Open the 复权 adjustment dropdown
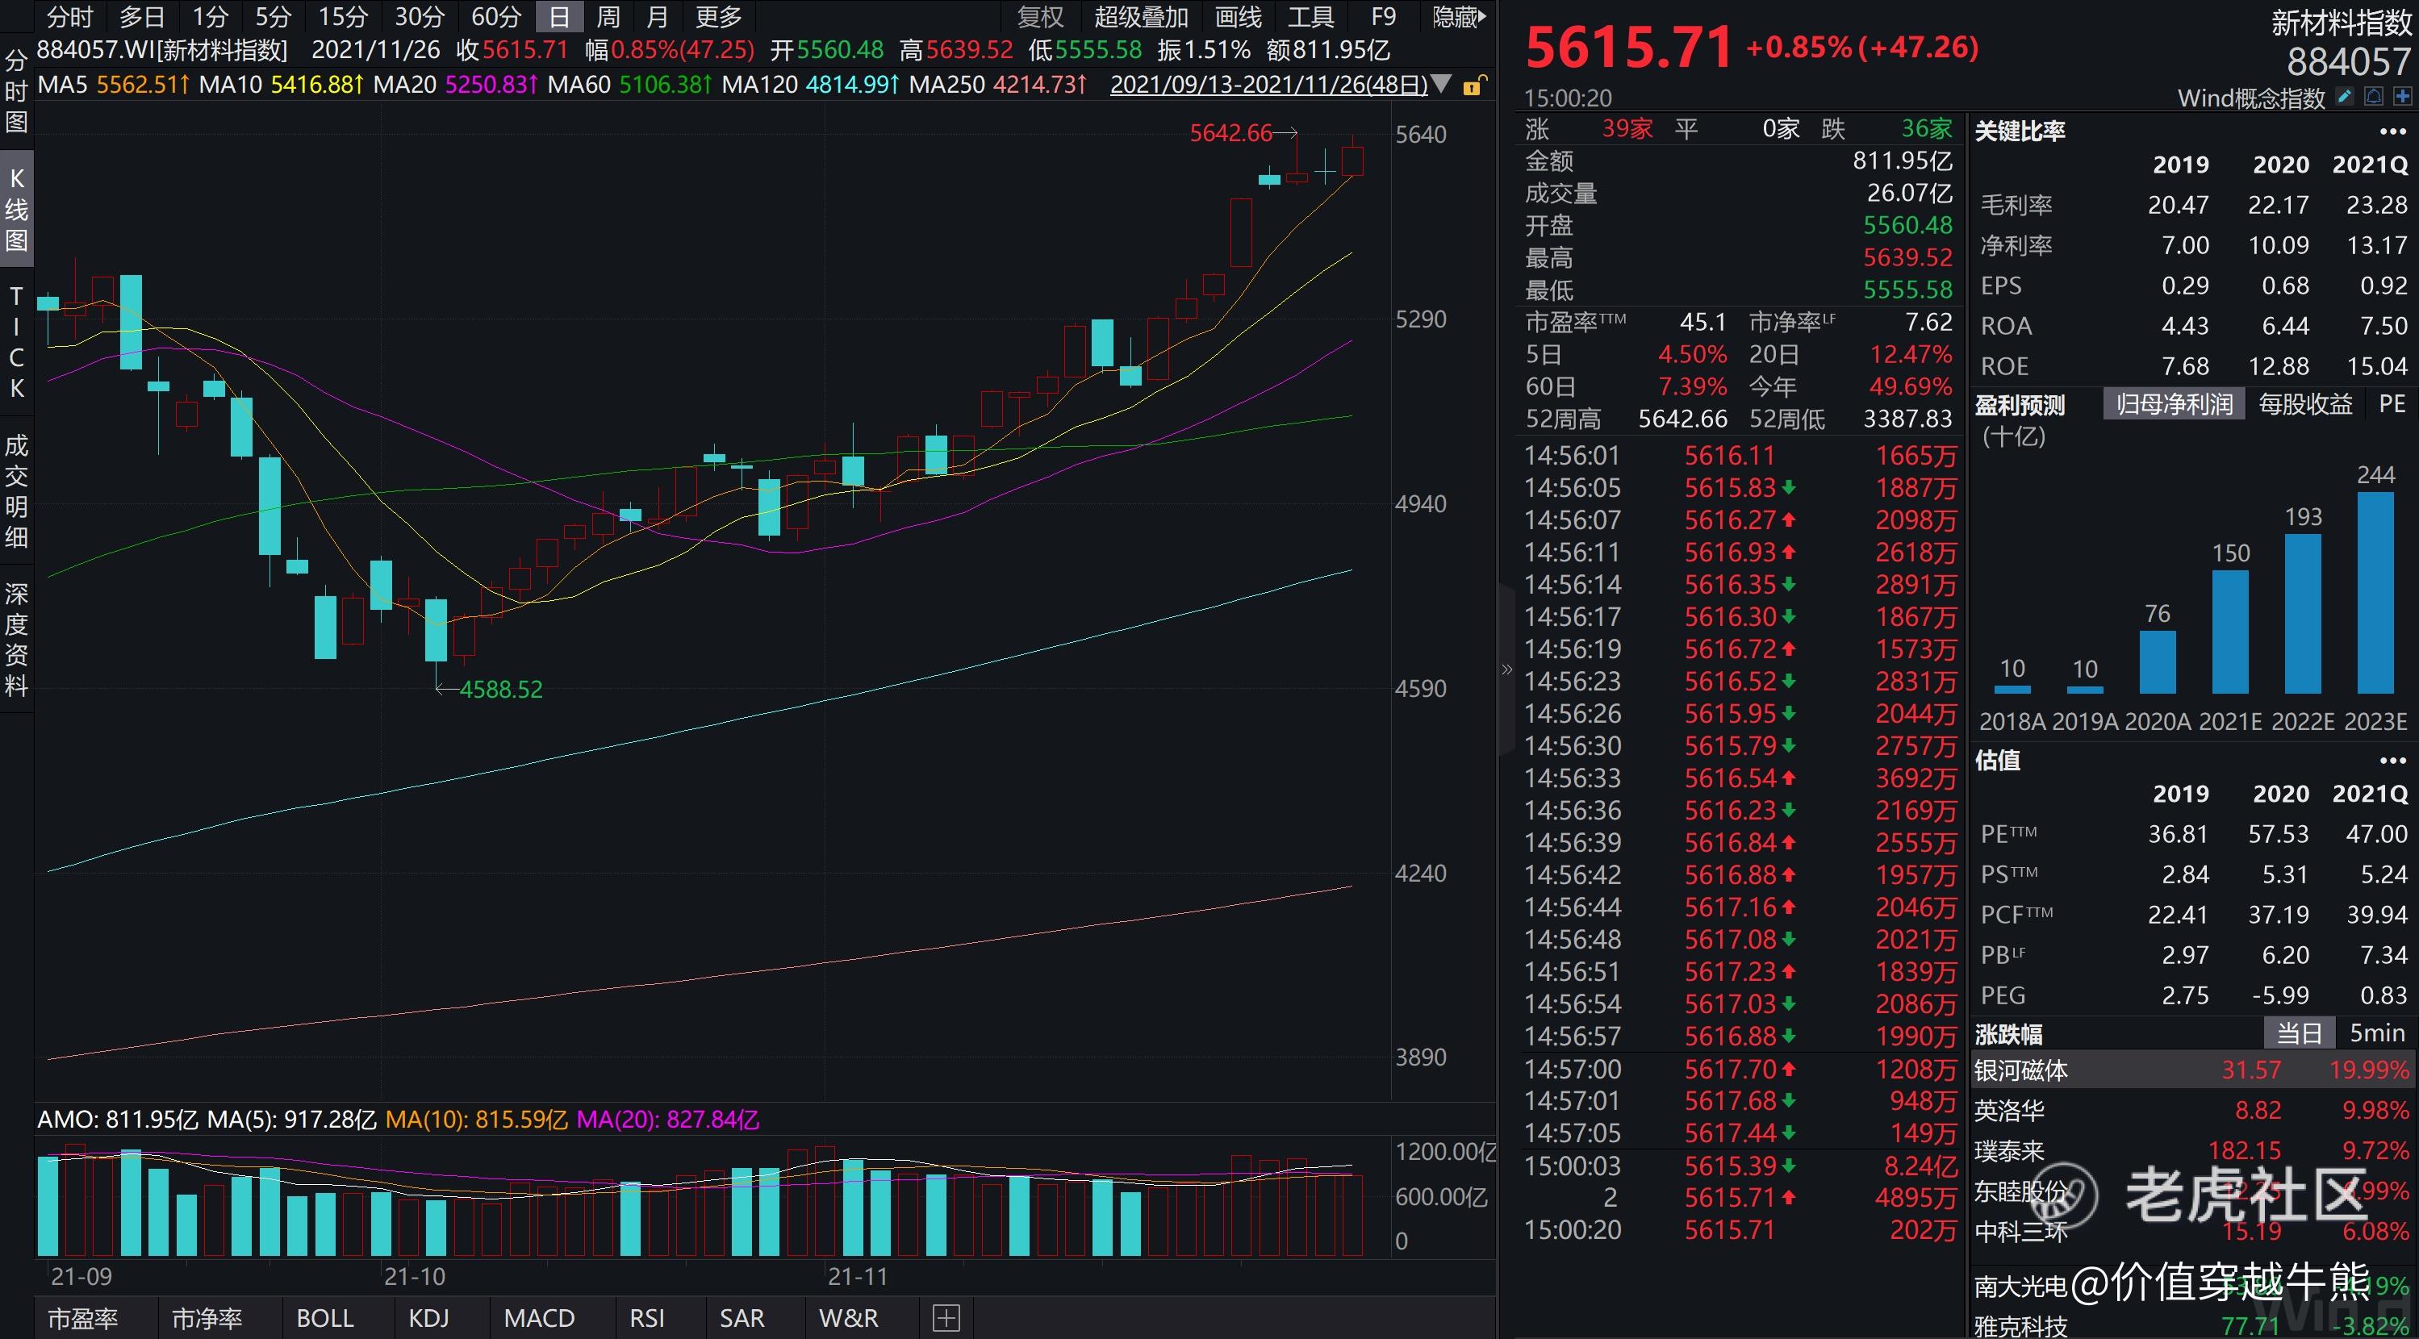This screenshot has height=1339, width=2419. (x=1041, y=17)
